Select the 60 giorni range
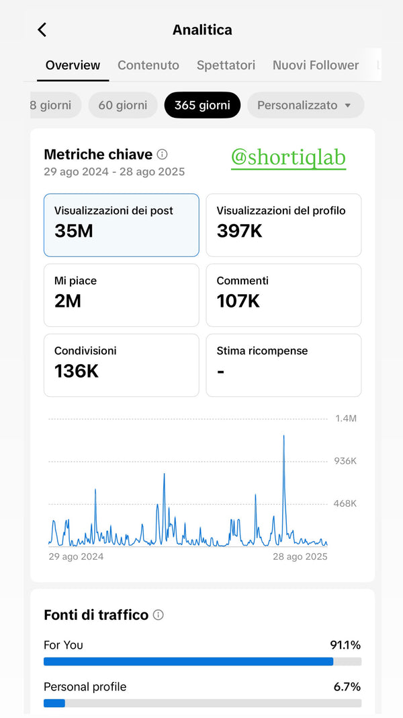 123,105
